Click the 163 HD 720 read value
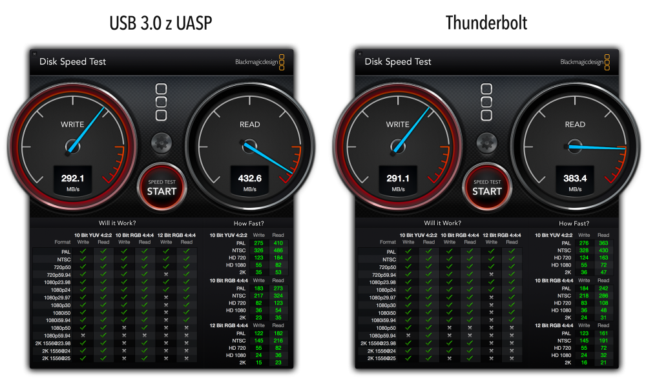646x384 pixels. 603,258
